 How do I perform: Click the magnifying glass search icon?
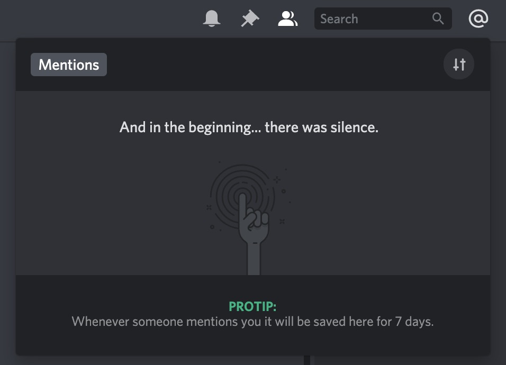438,19
